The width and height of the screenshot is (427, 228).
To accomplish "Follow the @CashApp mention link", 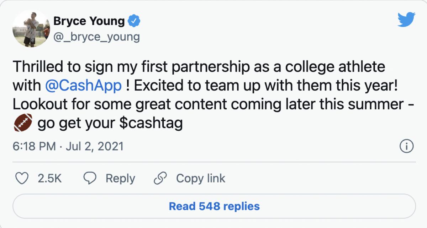I will click(84, 86).
